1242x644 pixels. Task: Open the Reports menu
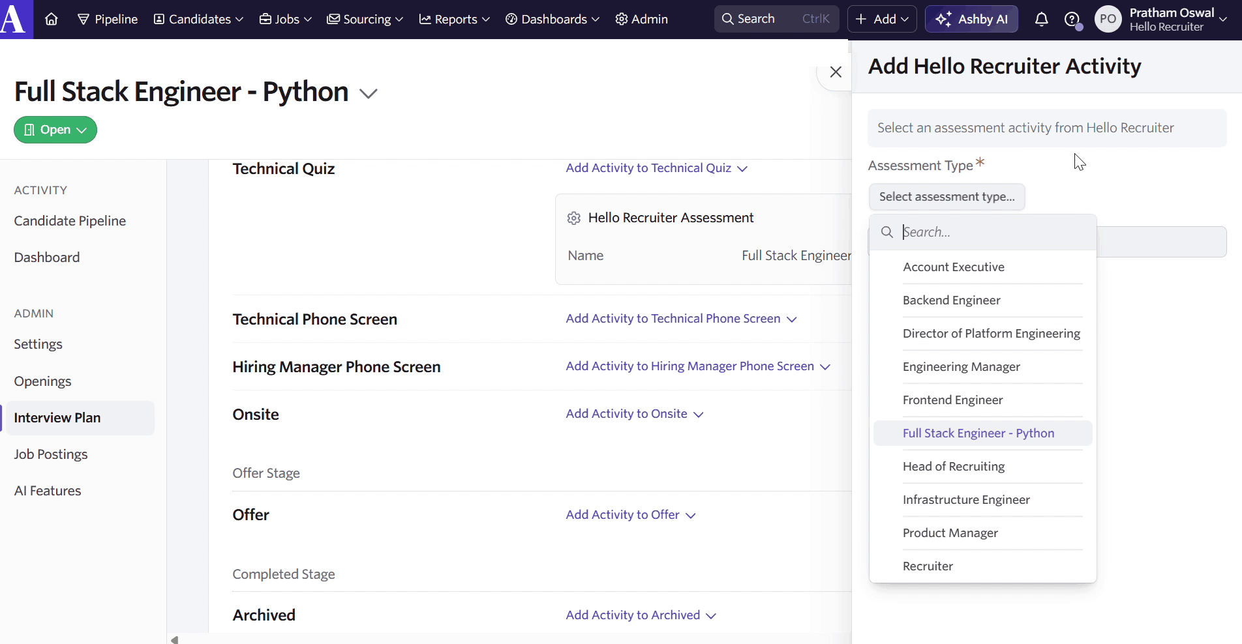[454, 20]
